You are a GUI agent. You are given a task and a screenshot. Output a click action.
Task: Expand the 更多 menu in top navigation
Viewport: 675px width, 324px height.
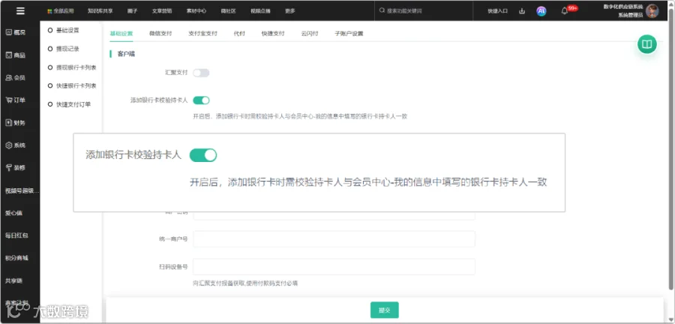(x=290, y=11)
